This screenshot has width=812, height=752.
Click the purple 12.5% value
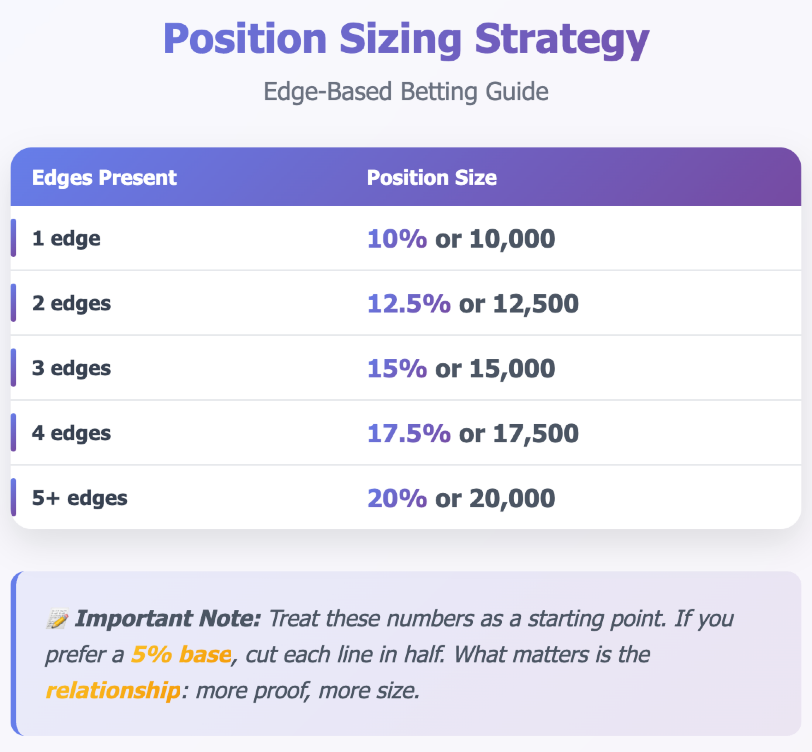409,304
